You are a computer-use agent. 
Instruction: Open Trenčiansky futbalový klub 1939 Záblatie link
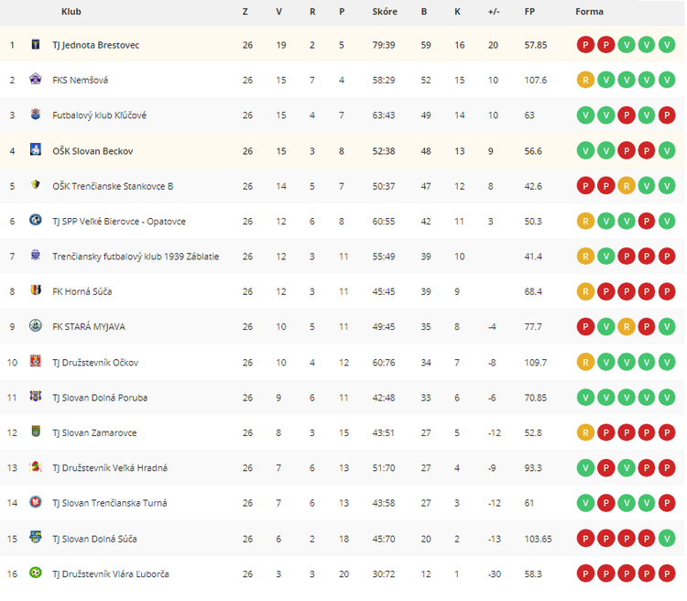pyautogui.click(x=136, y=257)
